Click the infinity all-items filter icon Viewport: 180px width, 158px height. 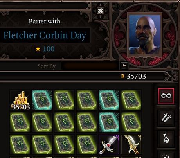click(166, 96)
